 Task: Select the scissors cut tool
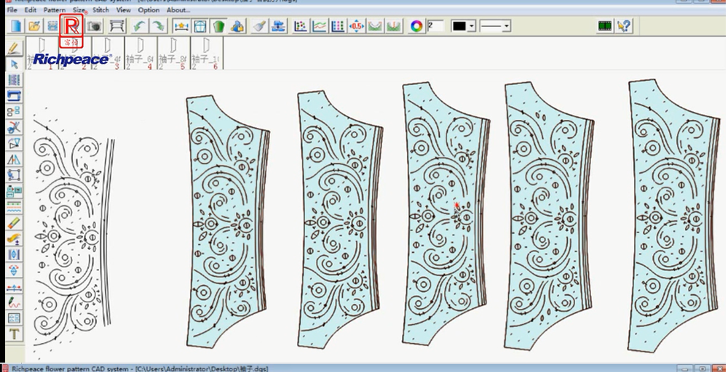(x=13, y=128)
